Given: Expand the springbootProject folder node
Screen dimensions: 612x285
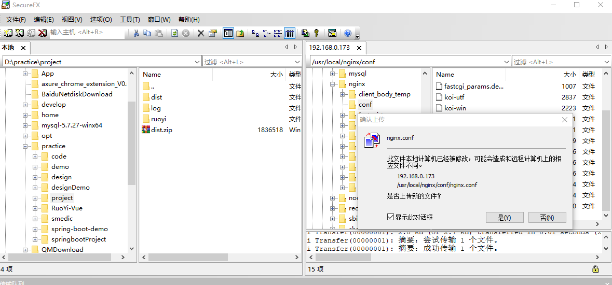Looking at the screenshot, I should tap(35, 239).
